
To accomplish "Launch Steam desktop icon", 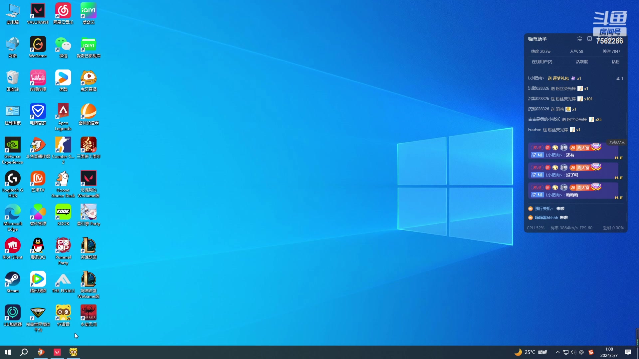I will point(13,282).
